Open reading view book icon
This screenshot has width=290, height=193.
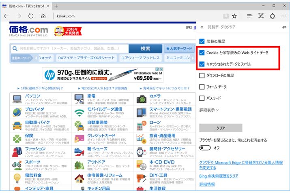[226, 16]
